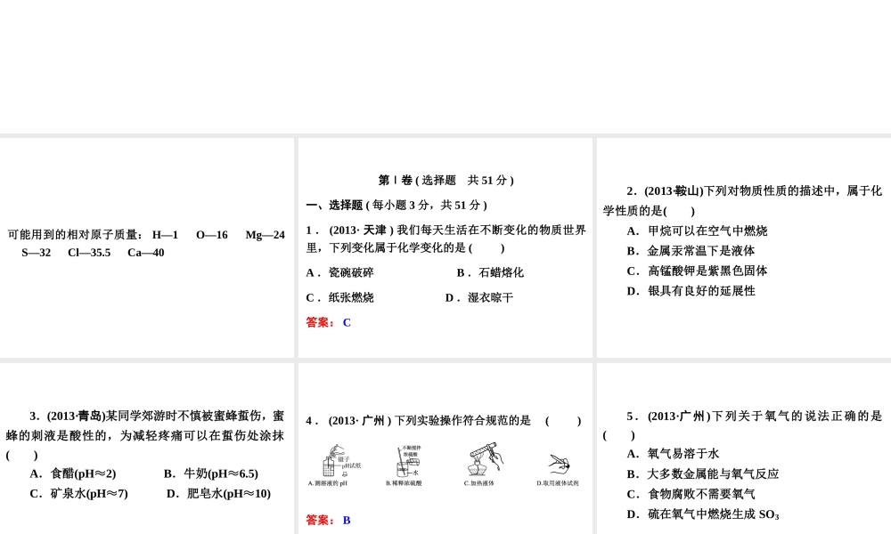The width and height of the screenshot is (891, 534).
Task: Select option A．甲烷可以在空气中燃烧
Action: (x=698, y=231)
